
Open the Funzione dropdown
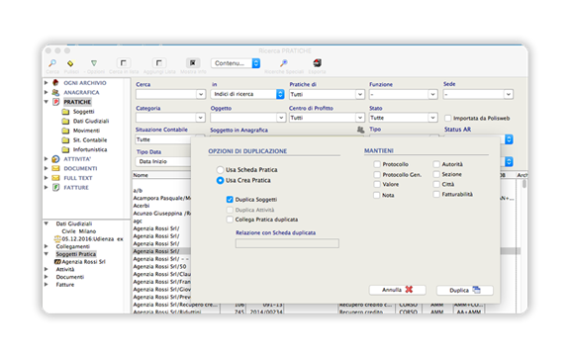click(x=403, y=95)
